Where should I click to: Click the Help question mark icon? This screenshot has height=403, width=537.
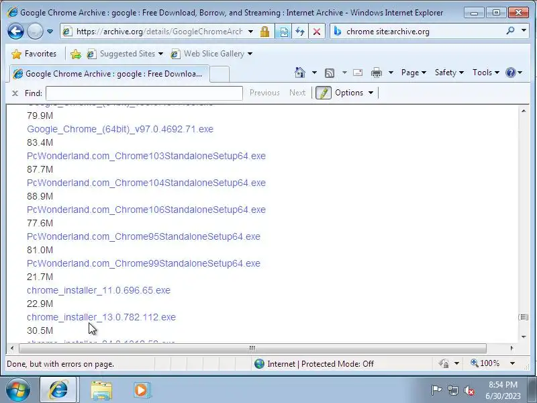pyautogui.click(x=510, y=73)
